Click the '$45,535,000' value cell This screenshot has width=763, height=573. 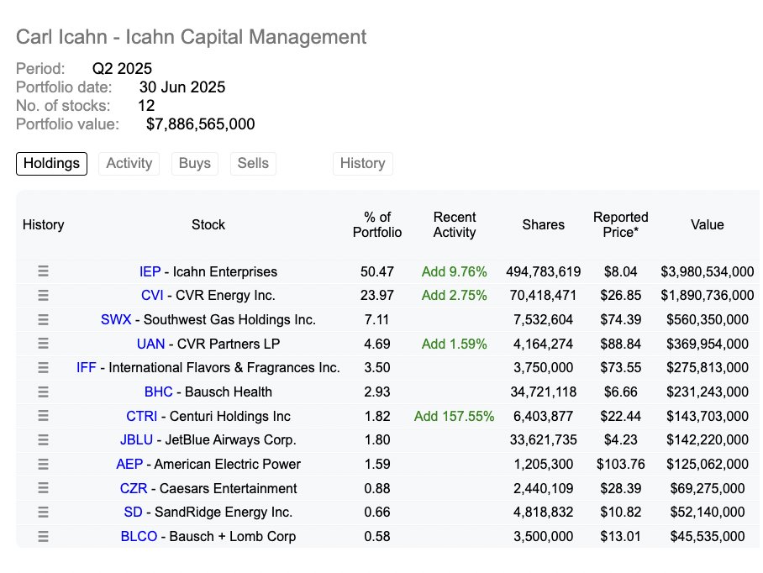click(707, 537)
